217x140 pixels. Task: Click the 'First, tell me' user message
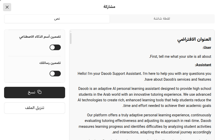pos(180,57)
